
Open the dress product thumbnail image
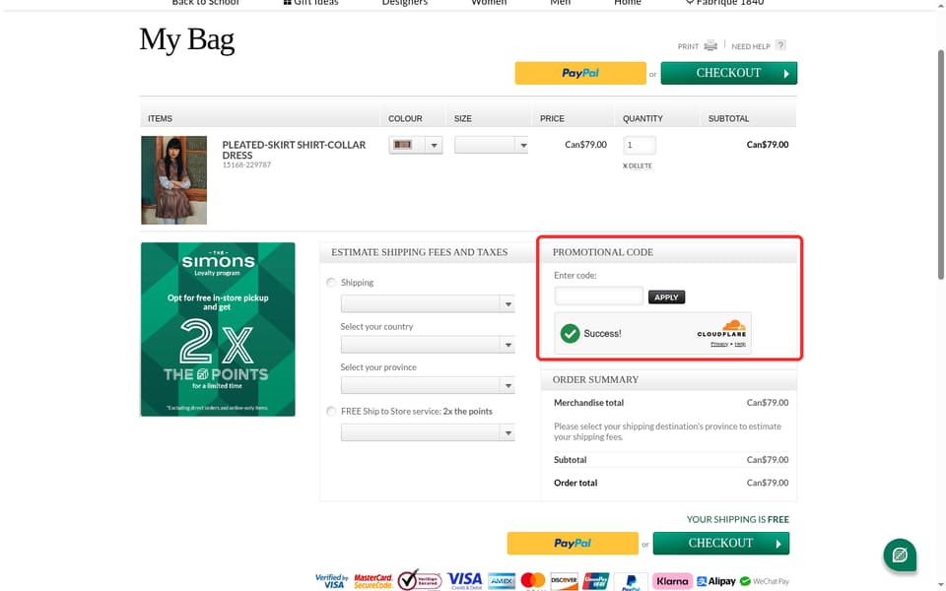pyautogui.click(x=173, y=180)
